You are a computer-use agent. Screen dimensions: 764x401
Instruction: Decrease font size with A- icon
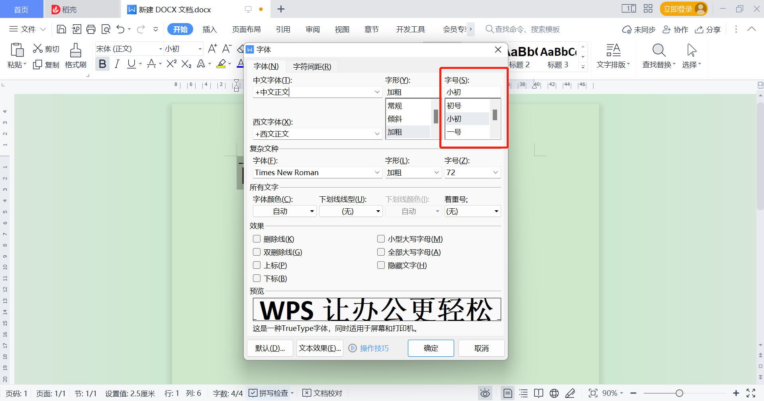coord(227,49)
